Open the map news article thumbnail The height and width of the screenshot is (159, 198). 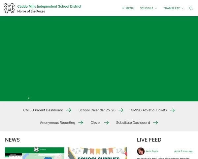[x=35, y=153]
